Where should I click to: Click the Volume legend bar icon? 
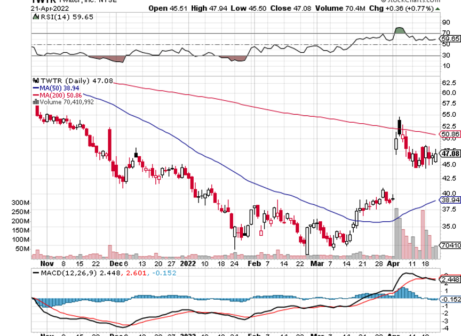(35, 102)
